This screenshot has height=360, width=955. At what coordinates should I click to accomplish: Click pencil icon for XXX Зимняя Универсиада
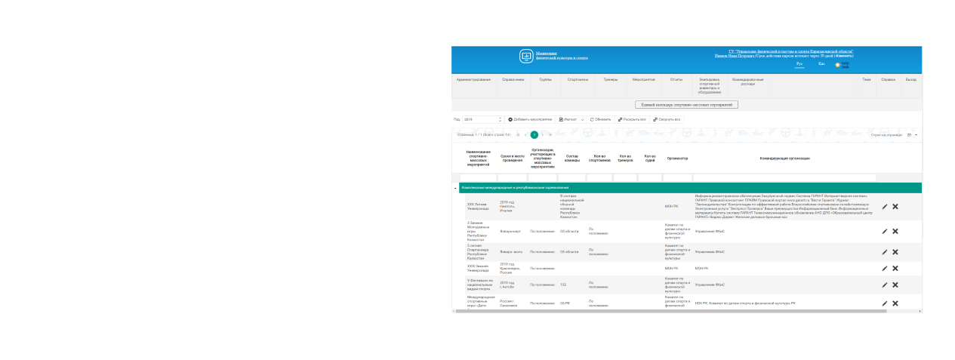pos(885,268)
